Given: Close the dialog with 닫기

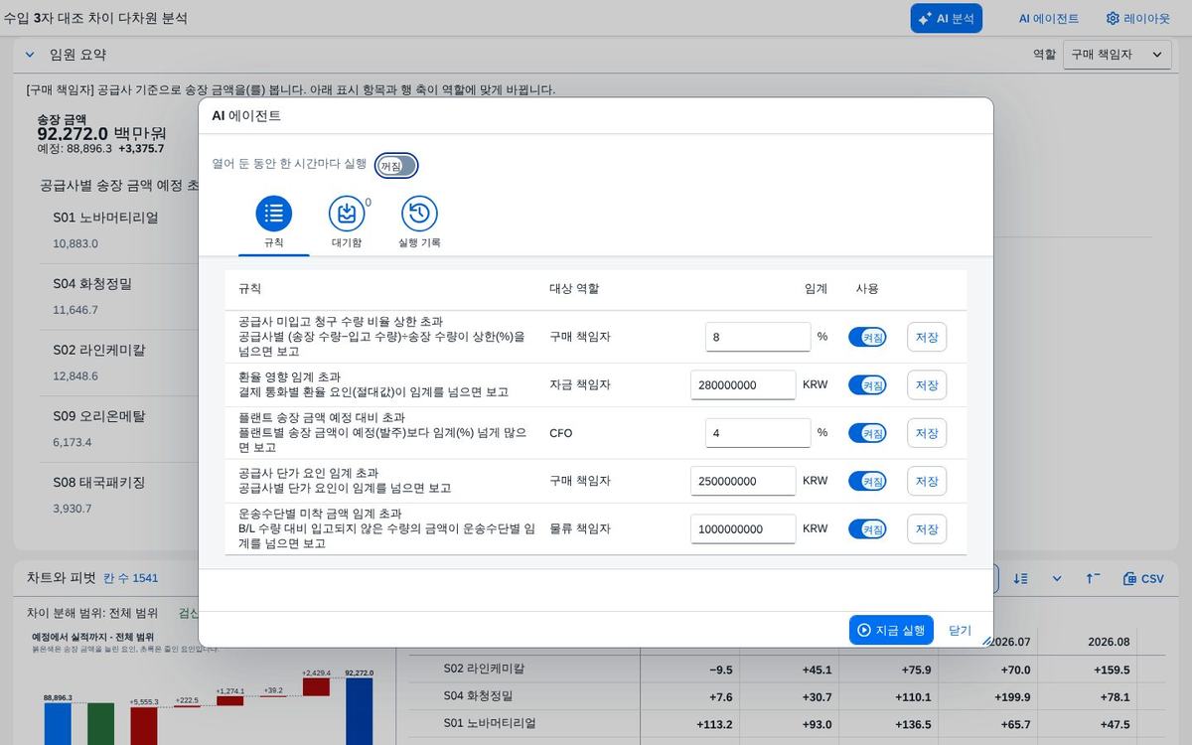Looking at the screenshot, I should [961, 630].
